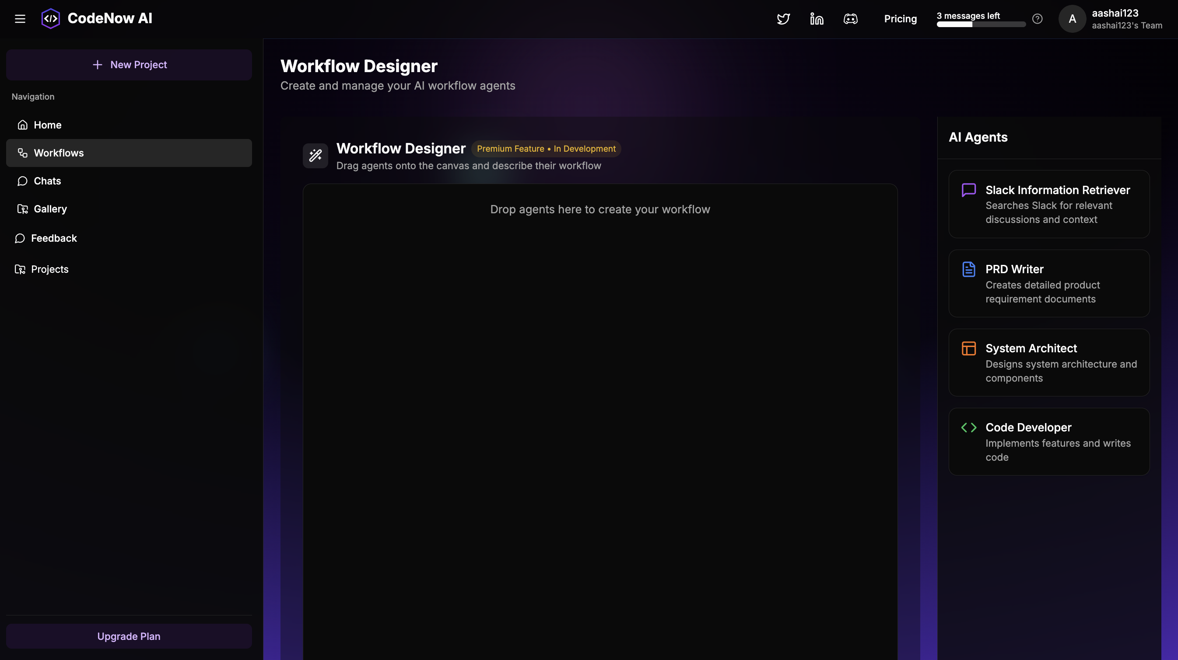1178x660 pixels.
Task: Open the LinkedIn link icon
Action: 817,19
